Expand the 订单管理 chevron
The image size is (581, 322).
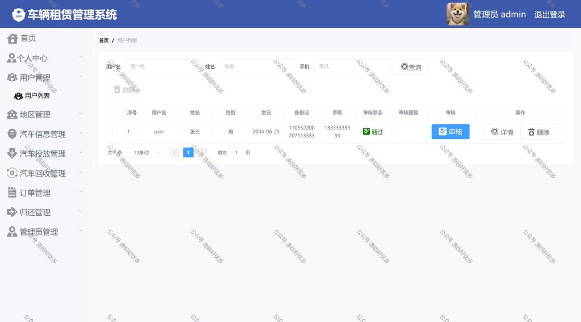pos(81,191)
